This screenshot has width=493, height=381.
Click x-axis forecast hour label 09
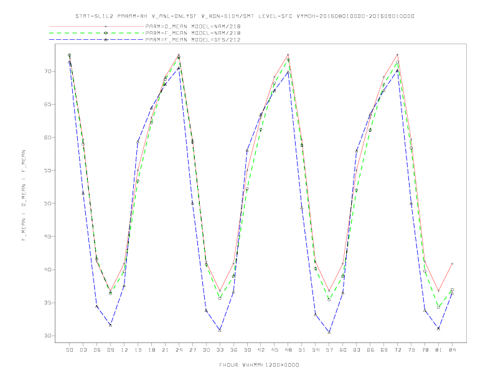tap(110, 350)
